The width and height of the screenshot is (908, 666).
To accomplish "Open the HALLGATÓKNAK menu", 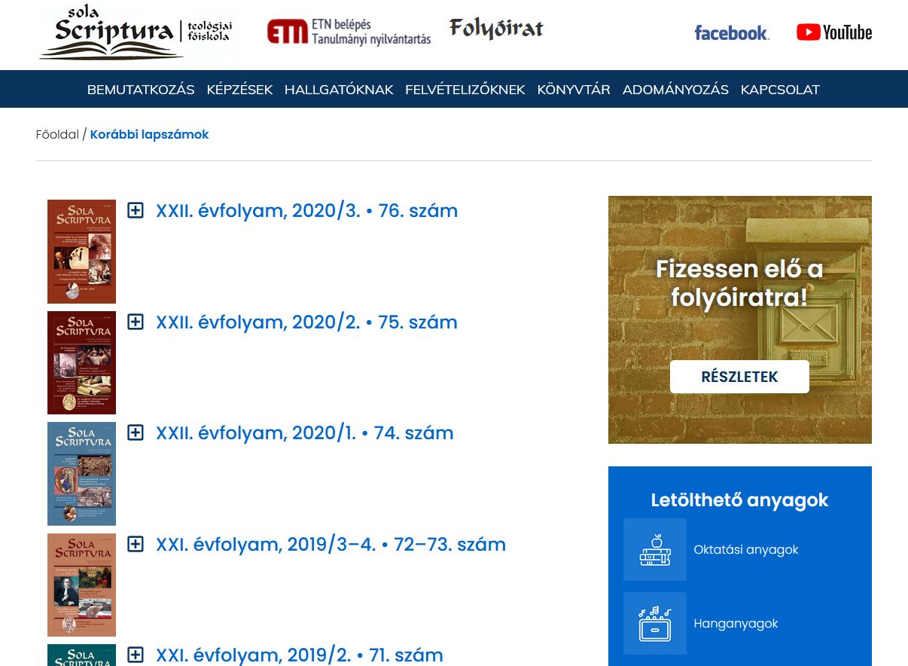I will click(339, 90).
